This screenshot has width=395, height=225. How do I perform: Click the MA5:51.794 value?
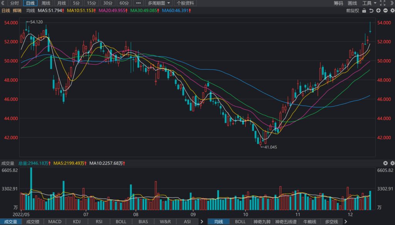tap(51, 10)
